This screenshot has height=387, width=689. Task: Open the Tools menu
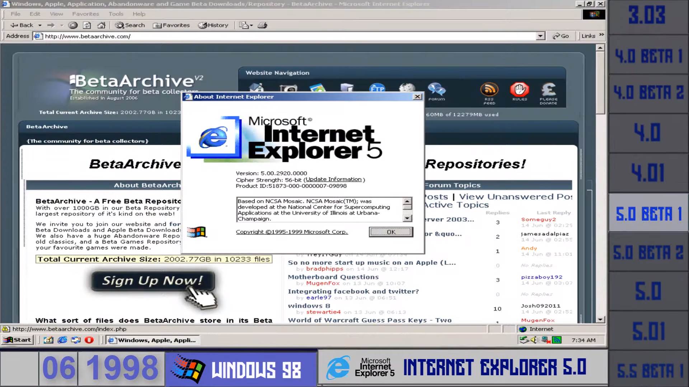(116, 14)
